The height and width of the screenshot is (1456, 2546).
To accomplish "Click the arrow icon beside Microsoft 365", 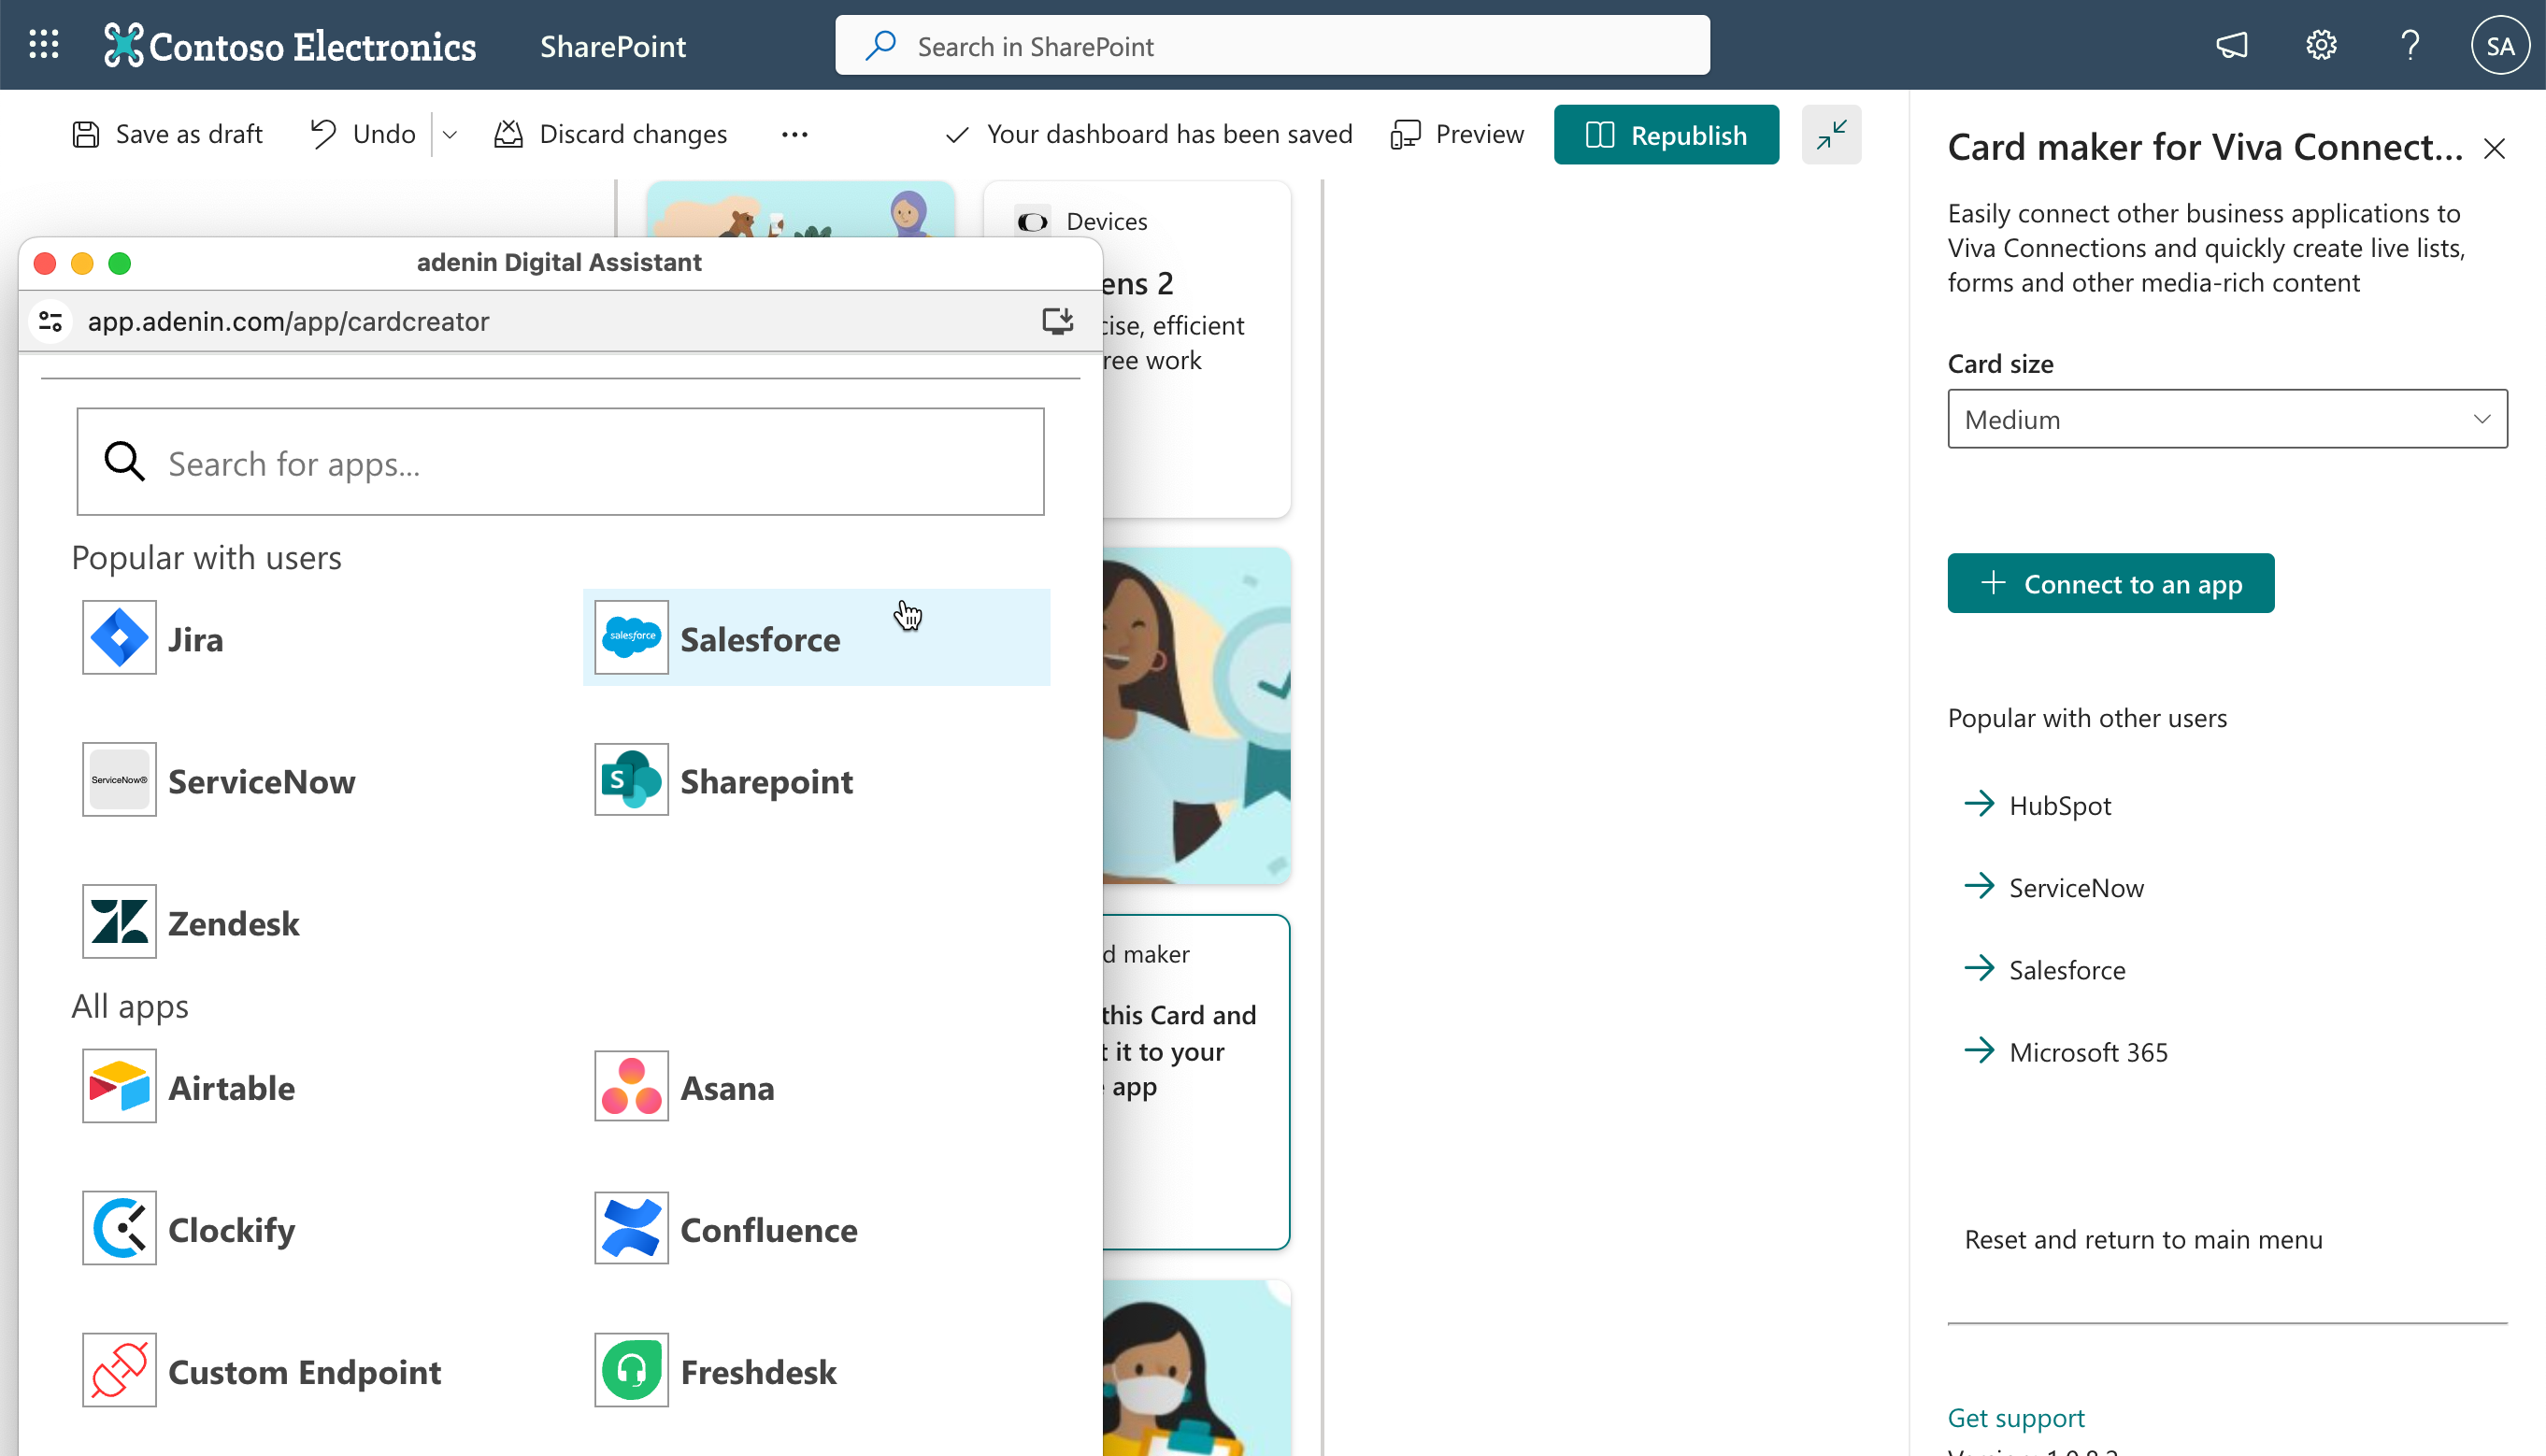I will (1978, 1051).
